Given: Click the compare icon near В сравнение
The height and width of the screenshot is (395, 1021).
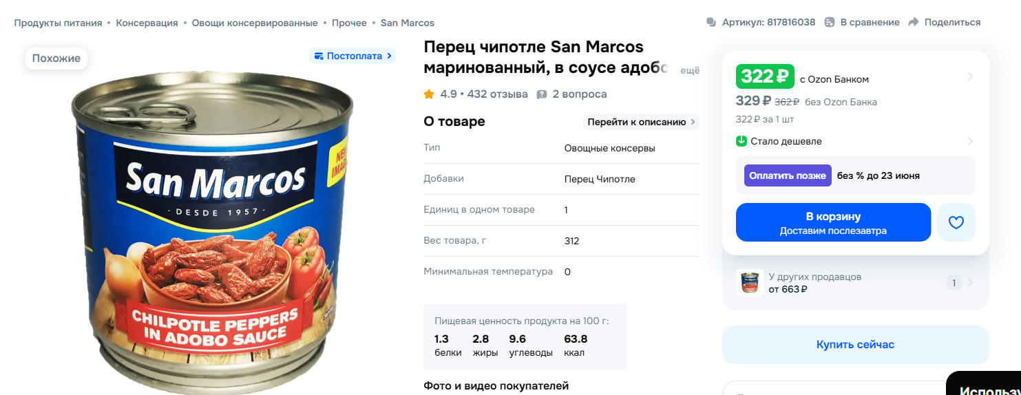Looking at the screenshot, I should coord(830,22).
